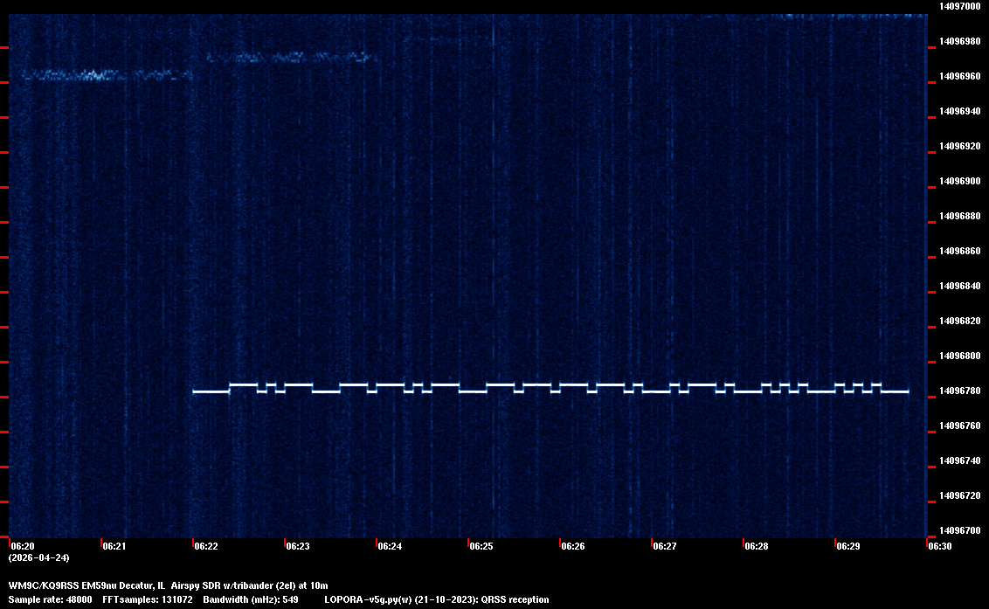Viewport: 989px width, 609px height.
Task: Click the 14097000 frequency label
Action: pyautogui.click(x=959, y=6)
